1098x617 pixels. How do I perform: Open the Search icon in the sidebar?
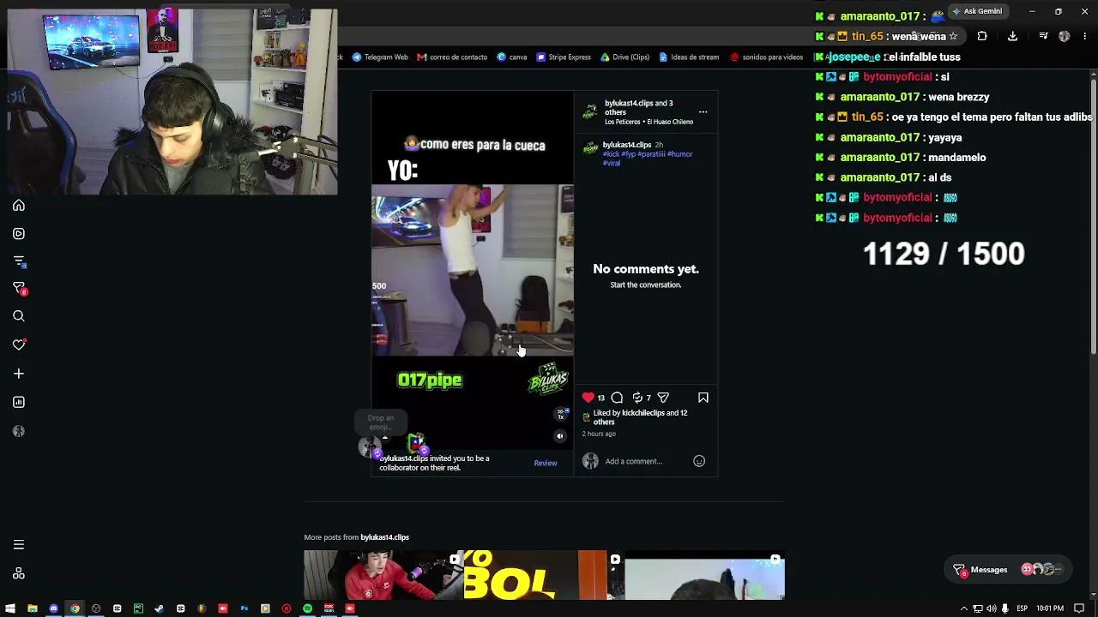[x=19, y=316]
